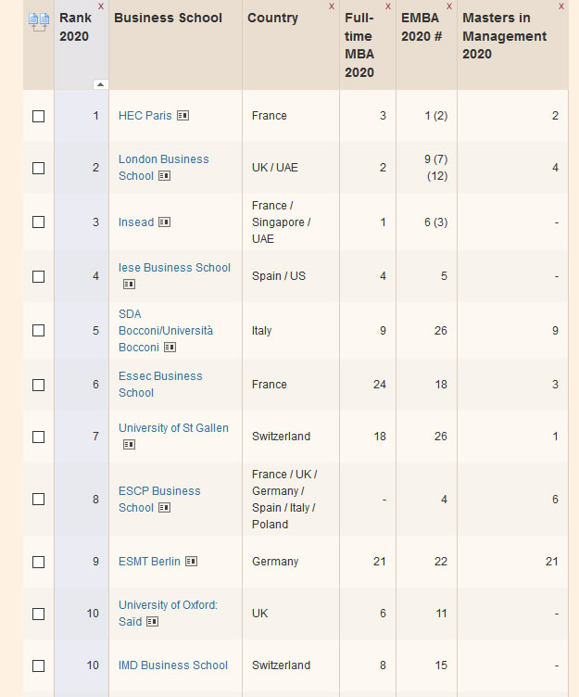Select the University of Oxford Saïd checkbox
Image resolution: width=579 pixels, height=697 pixels.
tap(39, 614)
